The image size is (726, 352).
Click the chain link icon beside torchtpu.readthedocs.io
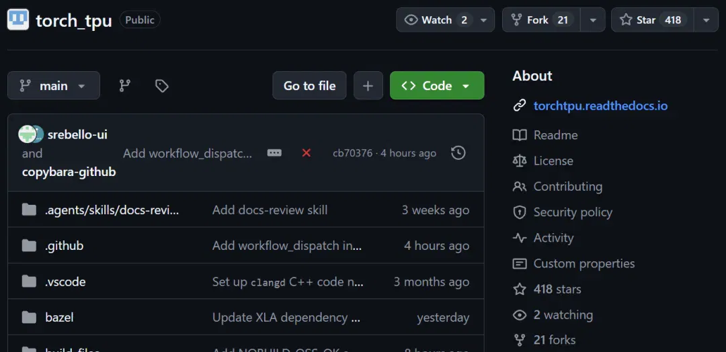[520, 106]
